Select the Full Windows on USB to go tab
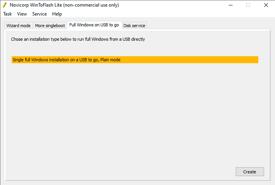This screenshot has width=275, height=185. coord(94,25)
